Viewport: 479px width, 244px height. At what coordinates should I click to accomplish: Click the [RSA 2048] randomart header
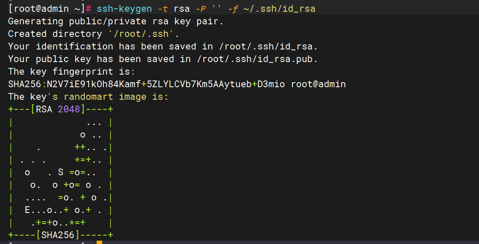click(58, 109)
